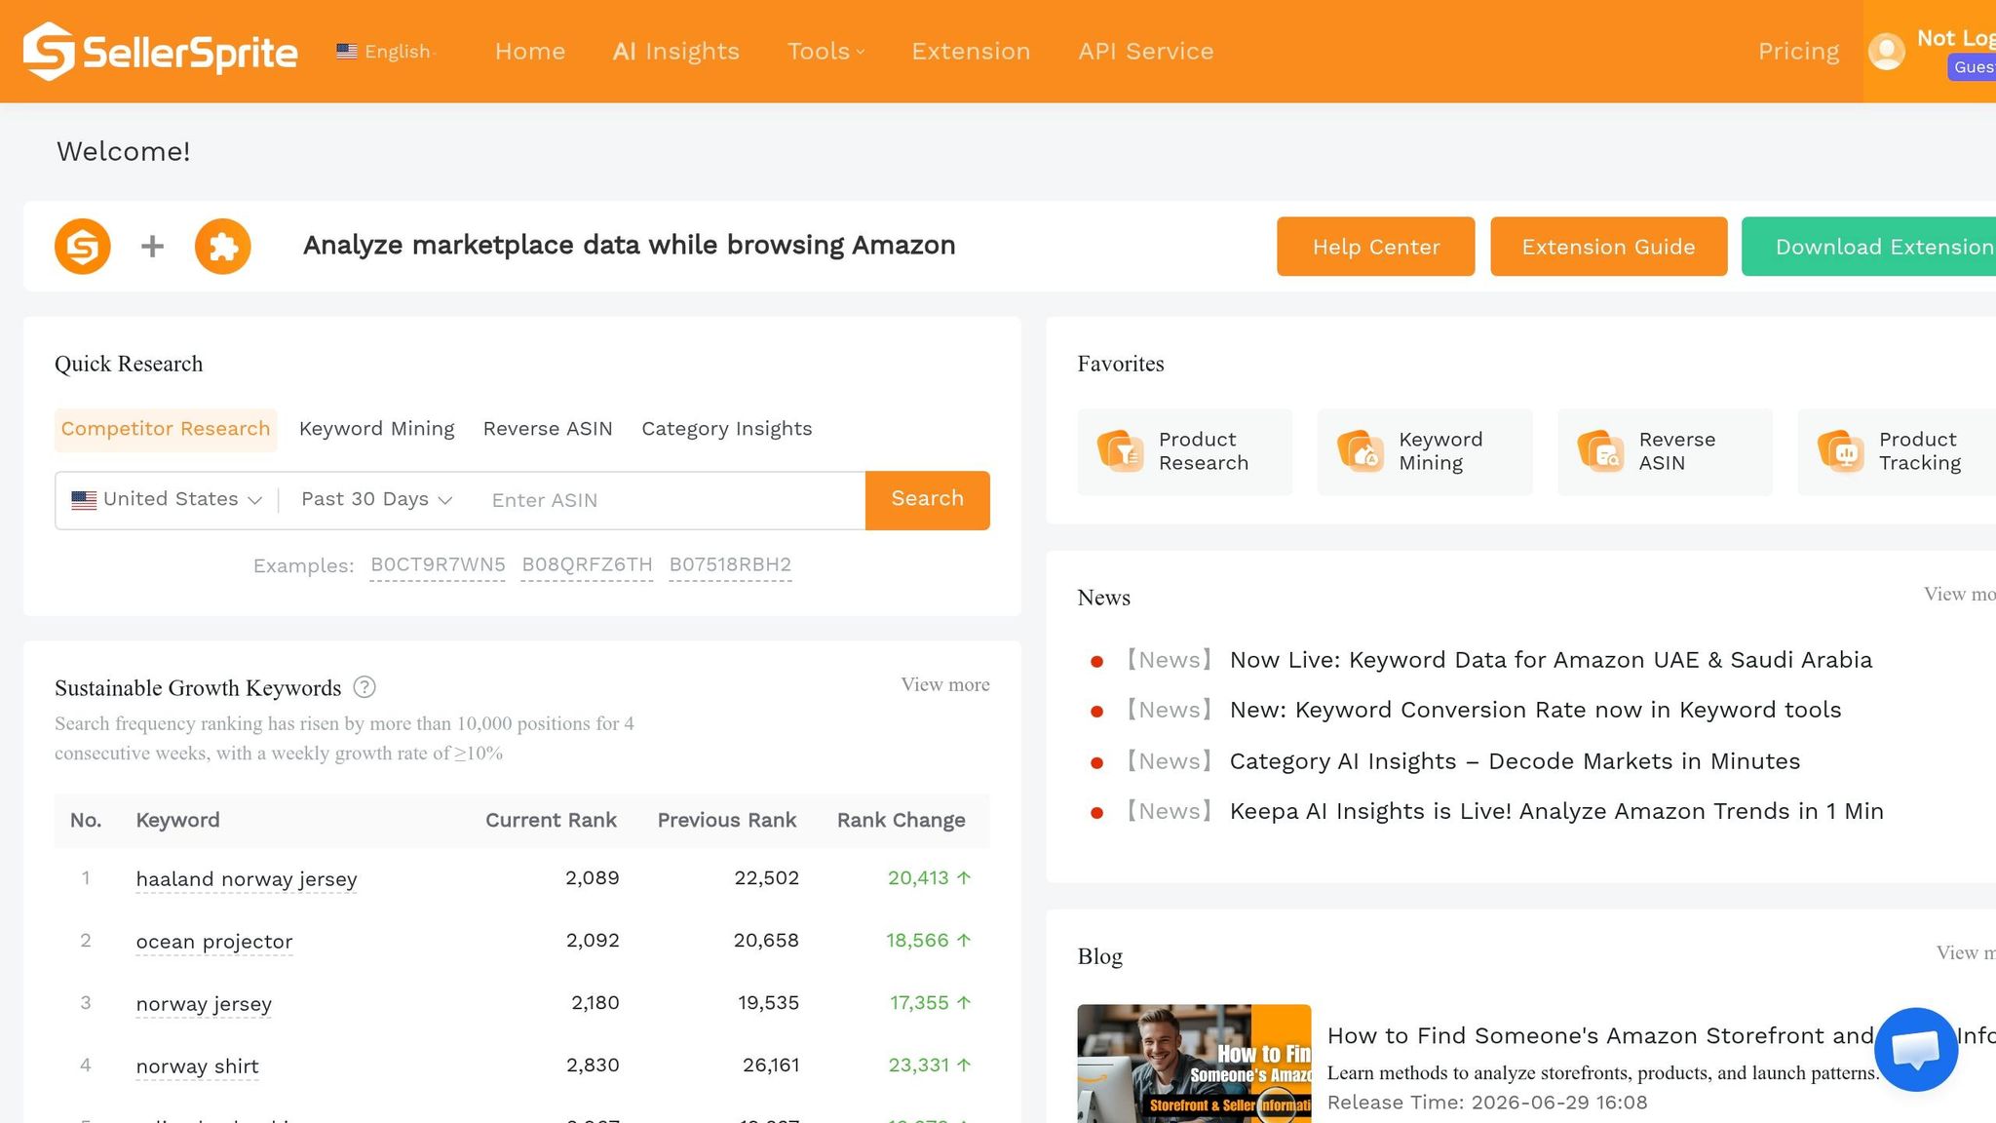Viewport: 1996px width, 1123px height.
Task: Click the Help Center button
Action: pyautogui.click(x=1376, y=247)
